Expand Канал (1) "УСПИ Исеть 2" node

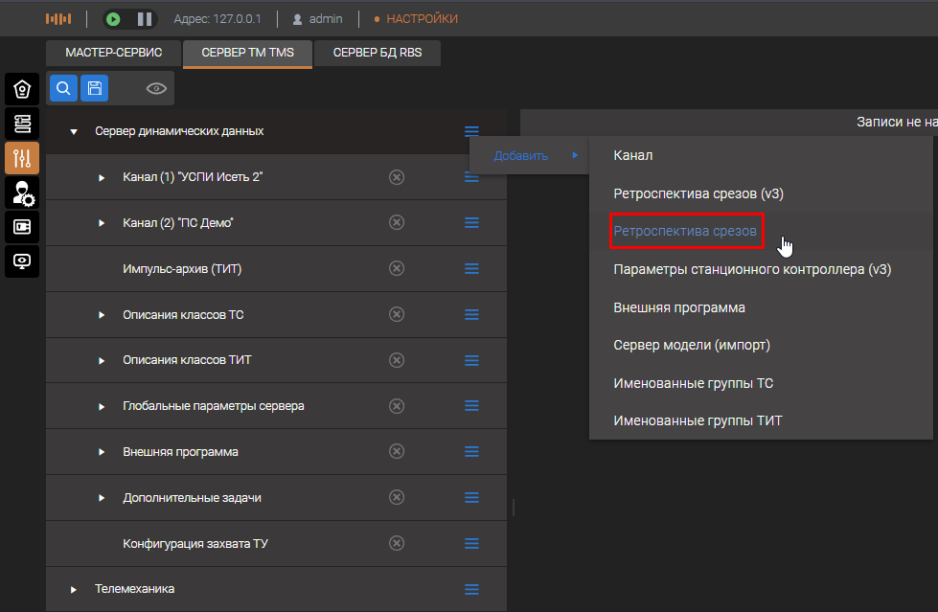(x=102, y=177)
